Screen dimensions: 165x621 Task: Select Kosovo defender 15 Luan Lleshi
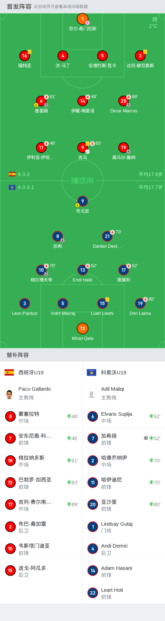pyautogui.click(x=102, y=303)
